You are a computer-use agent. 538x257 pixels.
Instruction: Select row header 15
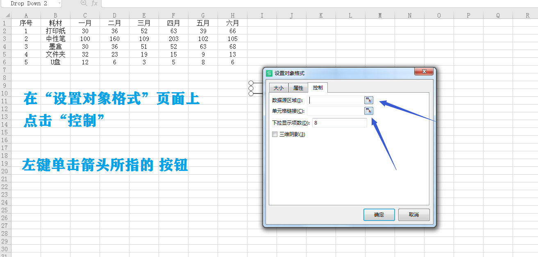(5, 132)
